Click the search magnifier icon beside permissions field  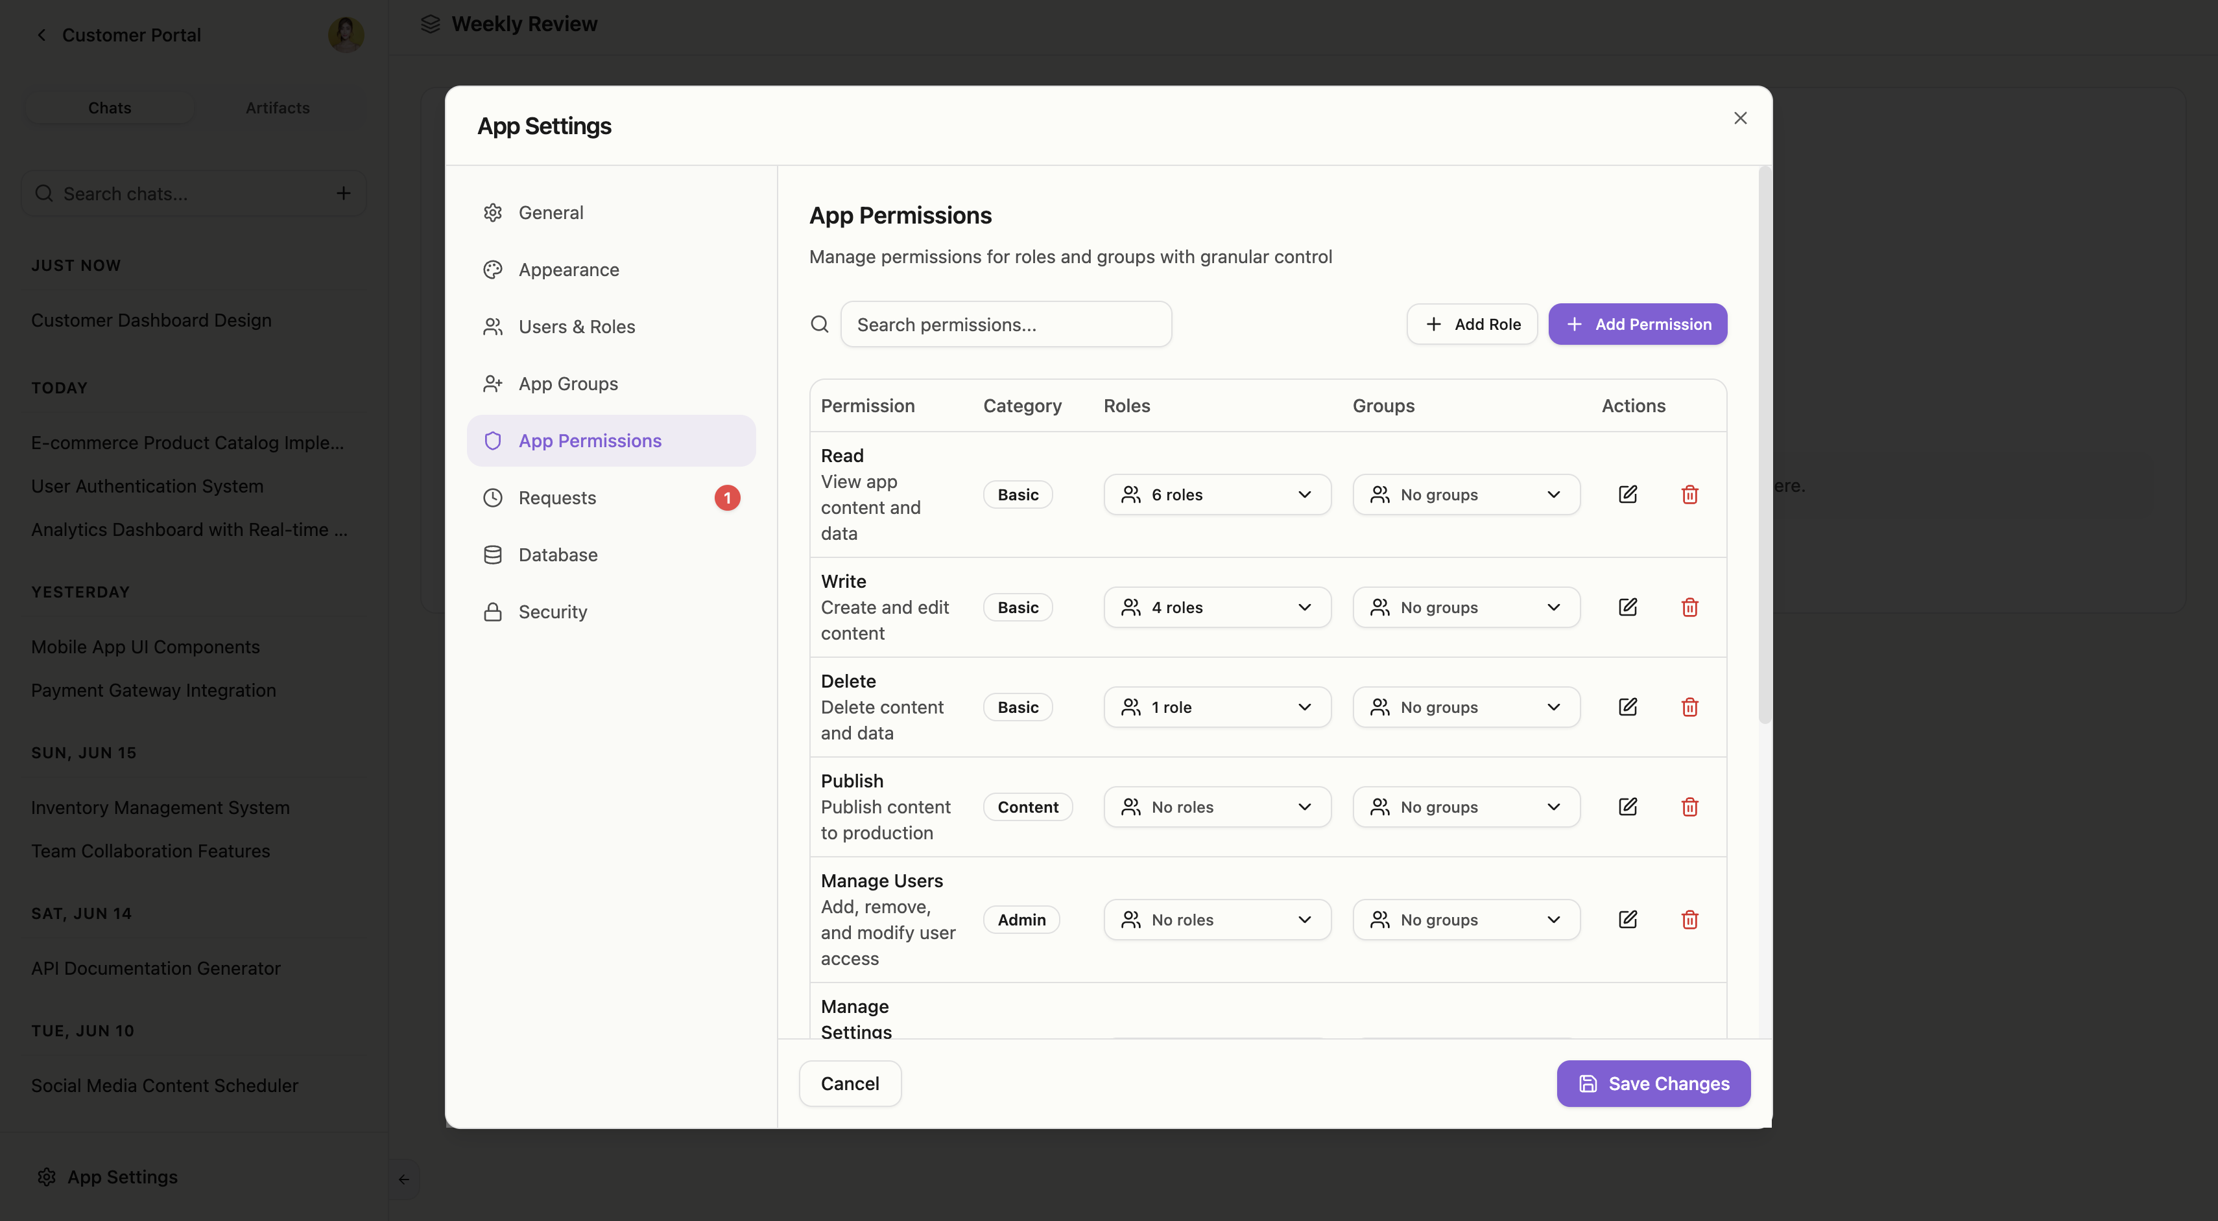820,325
